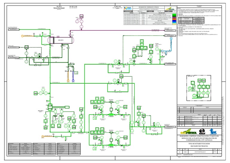The image size is (230, 163).
Task: Click the light blue circle connector near the top right
Action: (x=171, y=39)
